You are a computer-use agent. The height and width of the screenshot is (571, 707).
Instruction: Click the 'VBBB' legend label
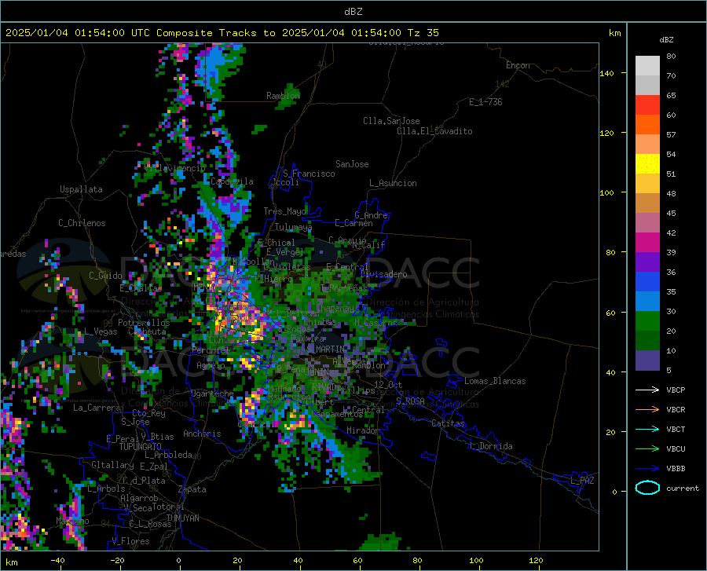(676, 469)
